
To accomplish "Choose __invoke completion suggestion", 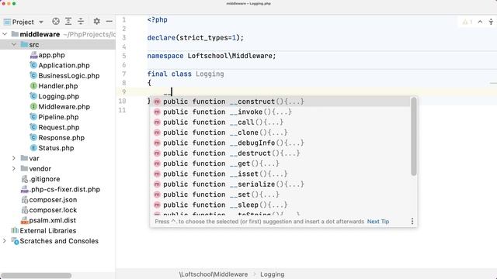I will [x=280, y=112].
